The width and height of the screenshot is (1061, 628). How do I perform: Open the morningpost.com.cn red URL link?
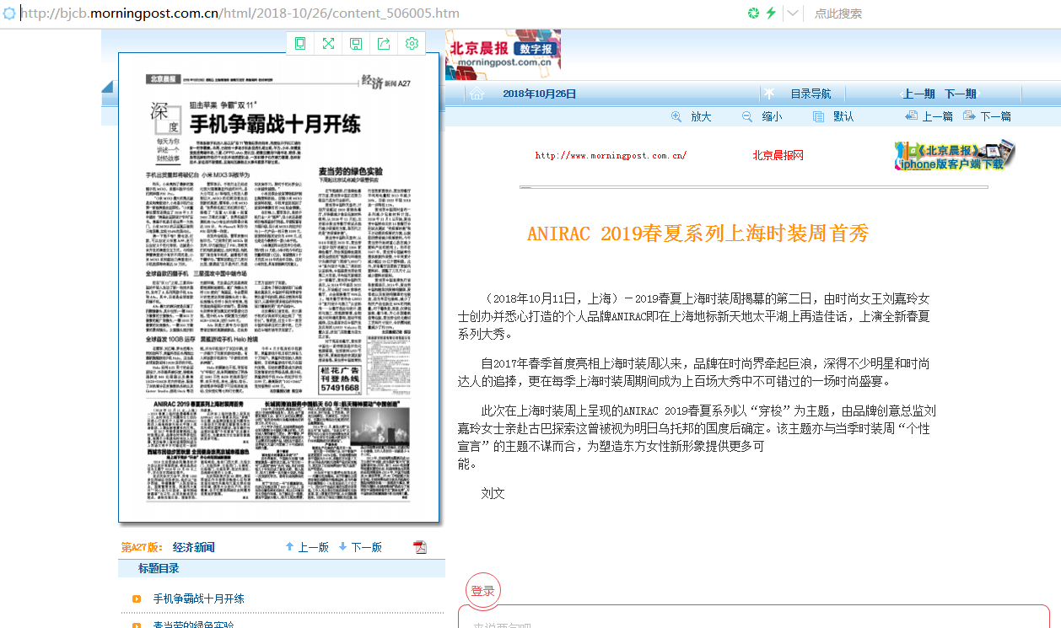(611, 155)
